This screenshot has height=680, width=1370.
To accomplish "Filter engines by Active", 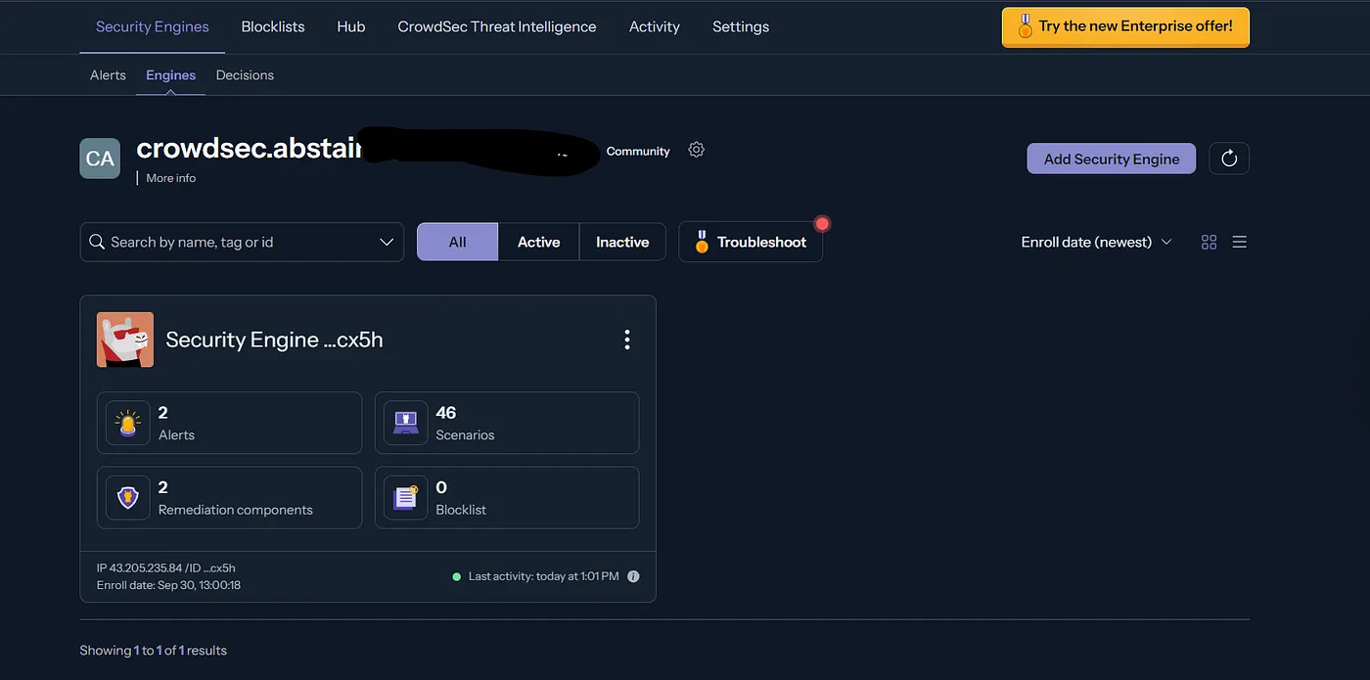I will point(539,242).
